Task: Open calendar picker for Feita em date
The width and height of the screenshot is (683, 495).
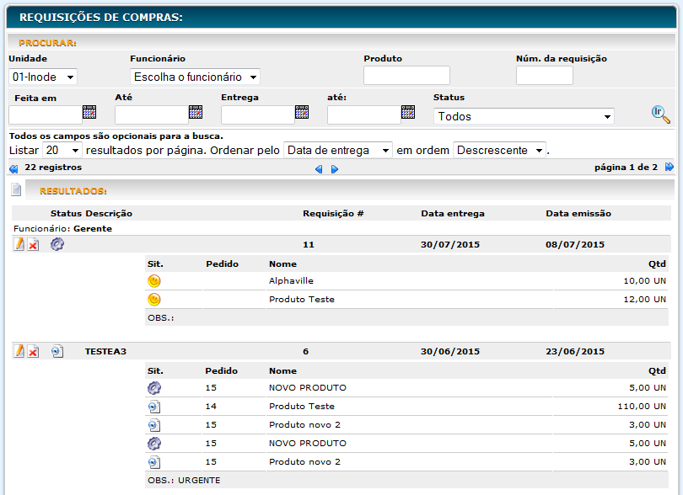Action: (x=89, y=113)
